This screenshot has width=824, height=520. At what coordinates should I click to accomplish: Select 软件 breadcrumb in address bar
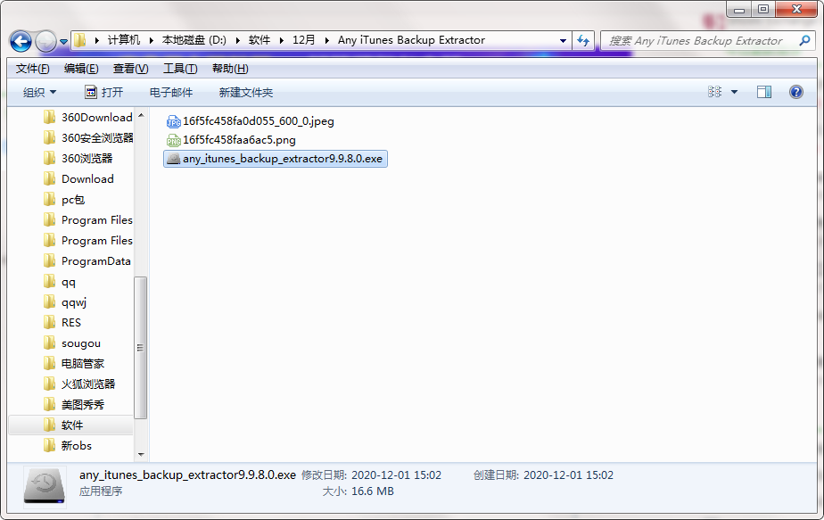click(x=260, y=40)
